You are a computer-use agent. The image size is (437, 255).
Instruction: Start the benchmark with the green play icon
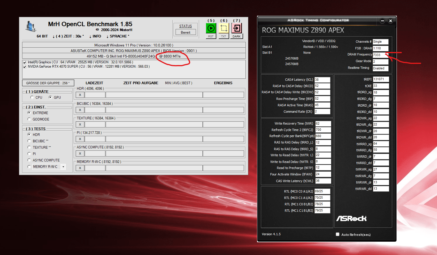pyautogui.click(x=211, y=28)
